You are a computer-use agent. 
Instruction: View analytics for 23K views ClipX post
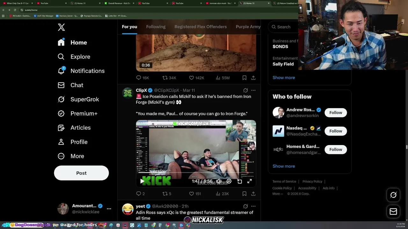click(x=222, y=194)
